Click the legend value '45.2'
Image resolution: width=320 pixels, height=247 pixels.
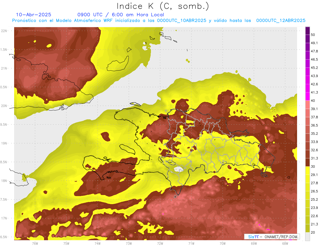314,68
